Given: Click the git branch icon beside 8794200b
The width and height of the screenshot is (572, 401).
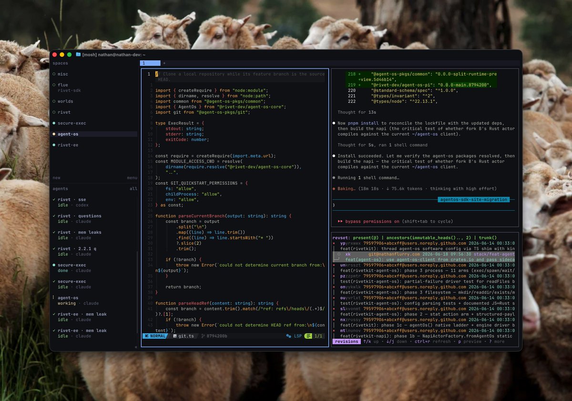Looking at the screenshot, I should click(203, 336).
